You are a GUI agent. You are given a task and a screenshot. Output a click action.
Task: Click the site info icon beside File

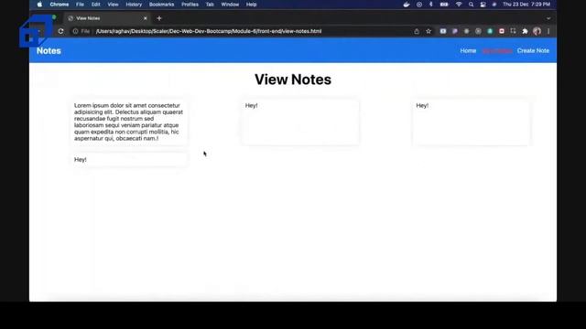point(75,31)
